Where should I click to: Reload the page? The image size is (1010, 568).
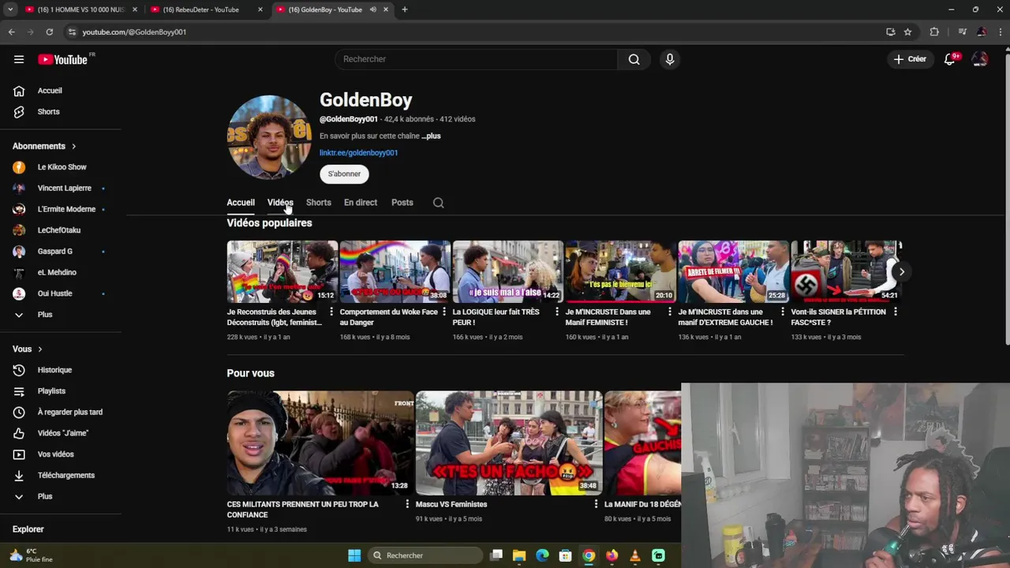pyautogui.click(x=49, y=32)
